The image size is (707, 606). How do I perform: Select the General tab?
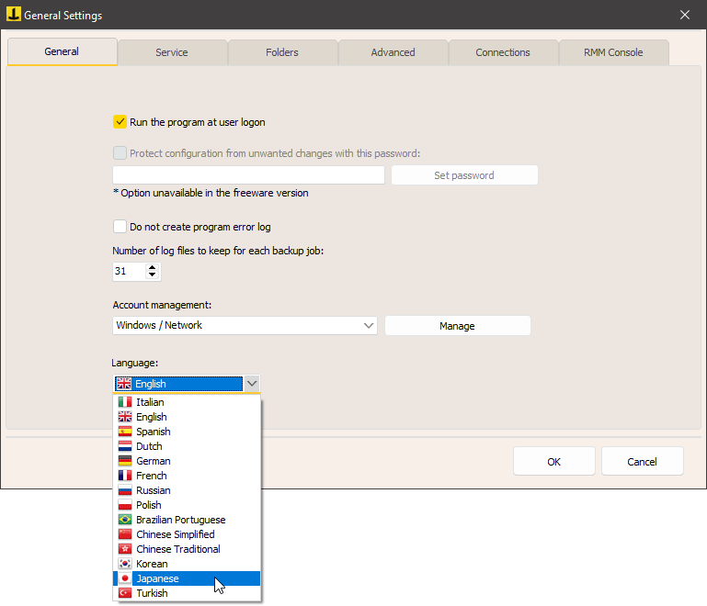62,51
